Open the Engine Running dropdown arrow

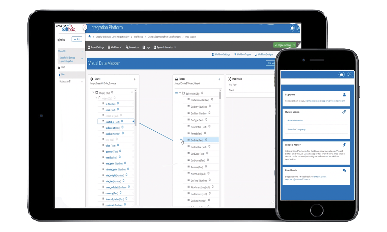[x=294, y=45]
